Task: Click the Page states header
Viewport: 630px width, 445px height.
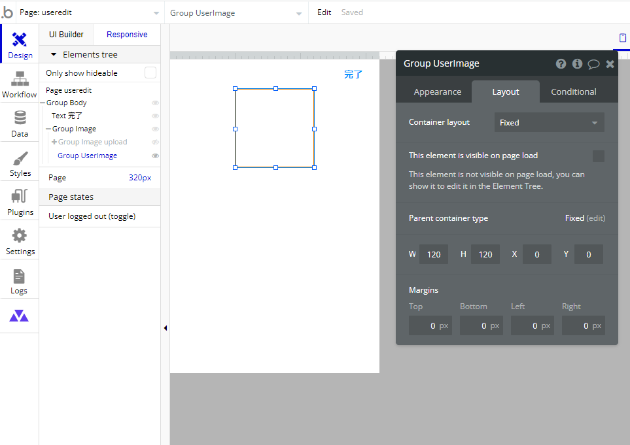Action: [x=99, y=197]
